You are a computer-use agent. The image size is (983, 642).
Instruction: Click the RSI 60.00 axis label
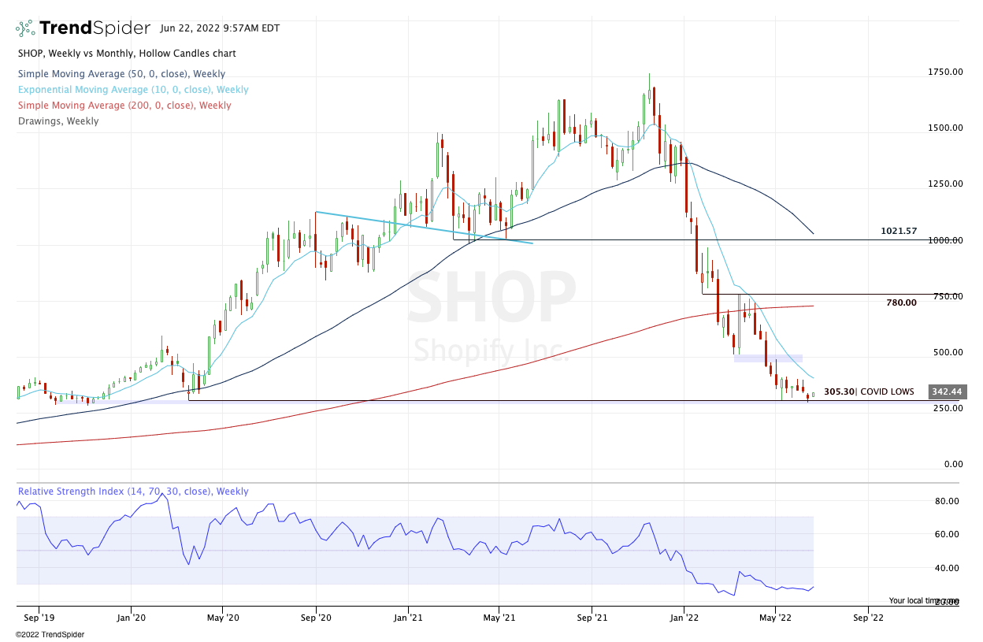[946, 534]
